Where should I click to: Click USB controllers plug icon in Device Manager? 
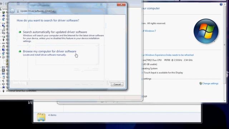click(x=4, y=91)
